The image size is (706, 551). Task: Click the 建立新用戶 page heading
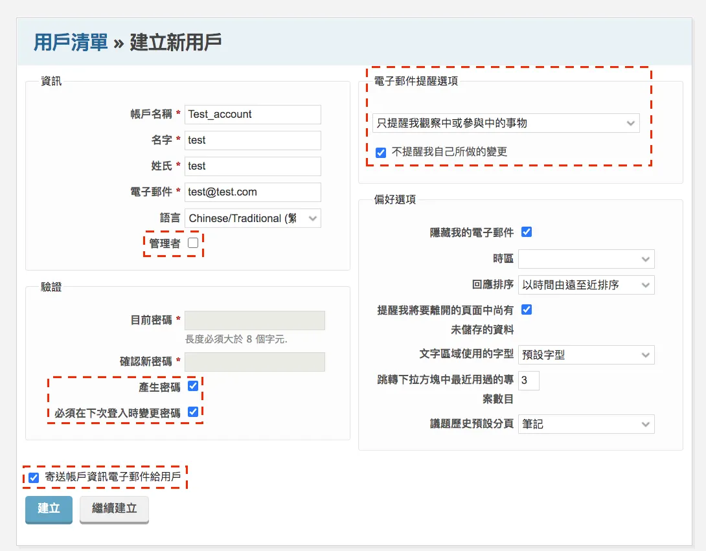176,42
